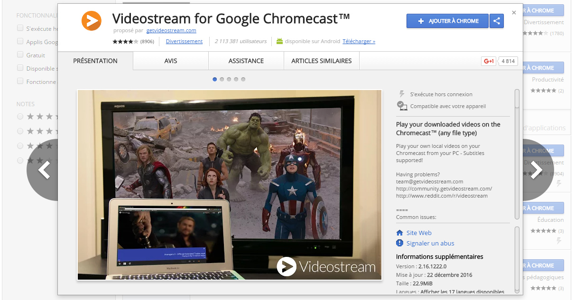The height and width of the screenshot is (300, 574).
Task: Click the heading Play your downloaded videos
Action: 448,128
